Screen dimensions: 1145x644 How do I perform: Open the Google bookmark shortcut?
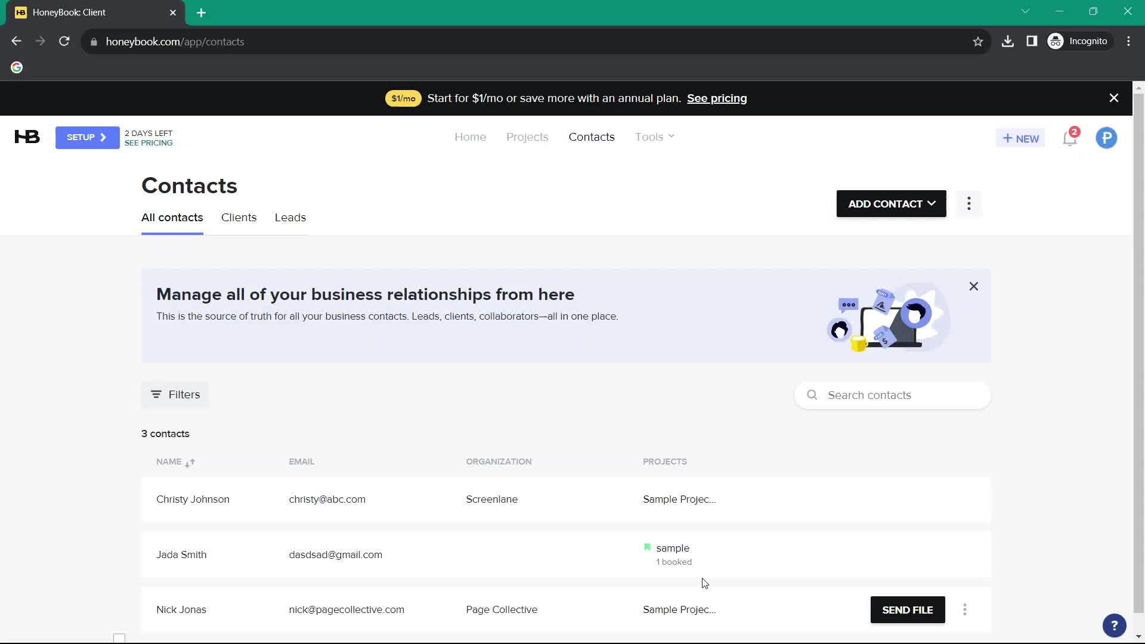tap(17, 68)
